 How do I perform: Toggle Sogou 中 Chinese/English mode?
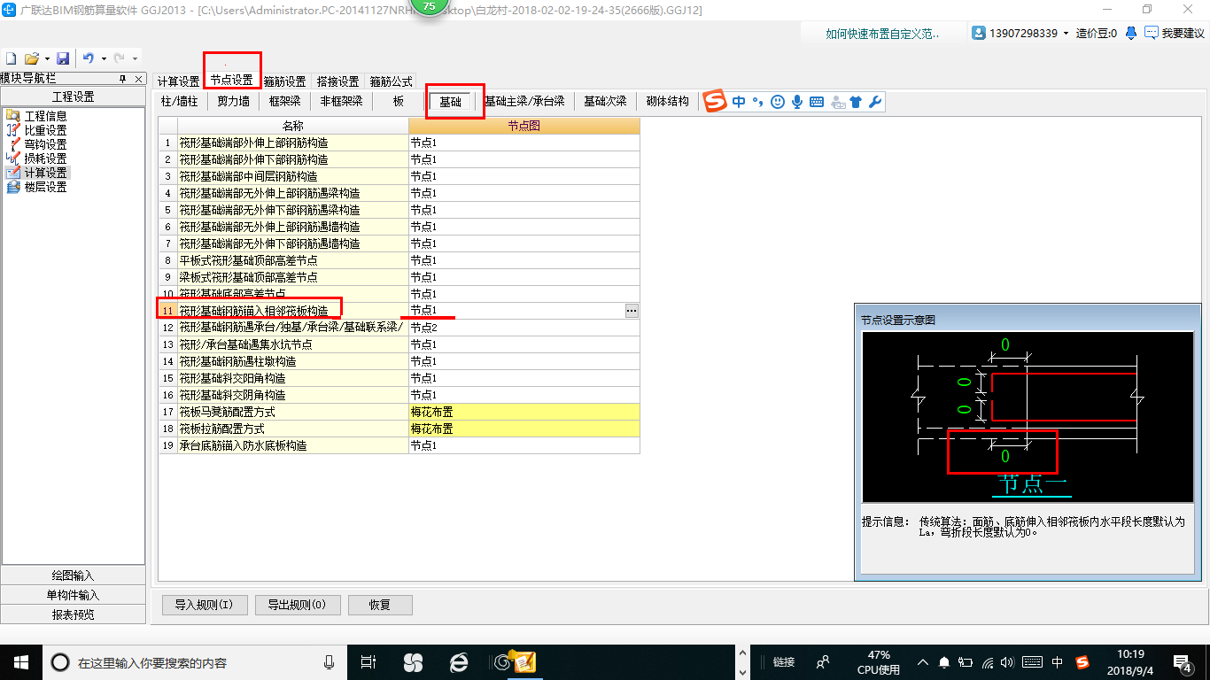click(739, 102)
